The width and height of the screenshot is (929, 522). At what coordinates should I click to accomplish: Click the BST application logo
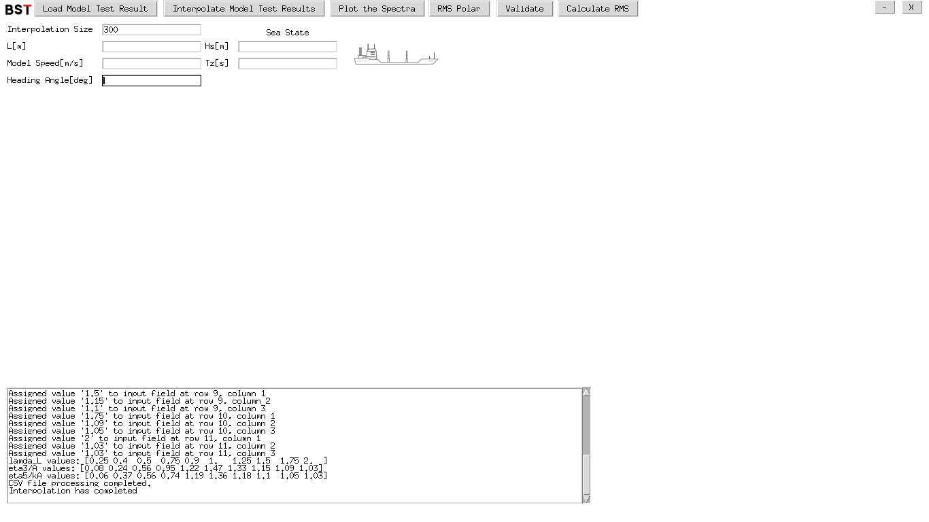(x=17, y=9)
